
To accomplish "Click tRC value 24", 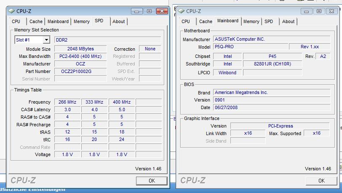I will click(x=122, y=140).
